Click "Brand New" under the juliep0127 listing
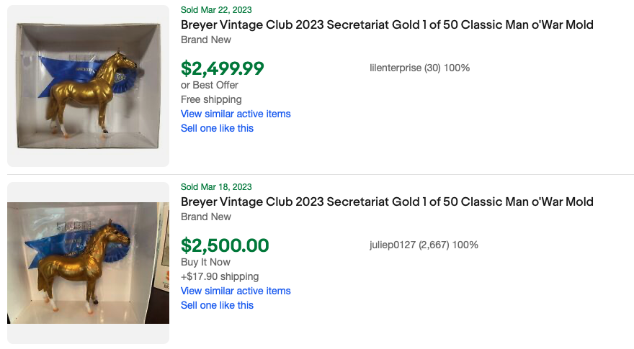Viewport: 634px width, 349px height. [x=206, y=217]
